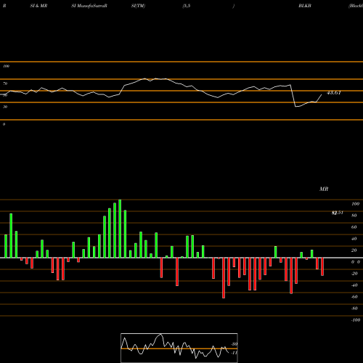Click the tallest green bar in MR histogram
This screenshot has width=363, height=363.
point(120,229)
